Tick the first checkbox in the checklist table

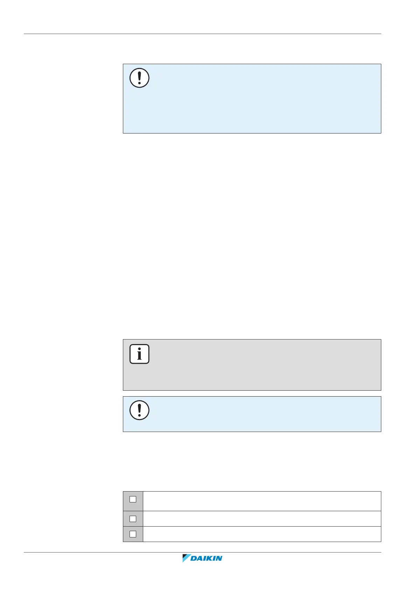coord(133,499)
